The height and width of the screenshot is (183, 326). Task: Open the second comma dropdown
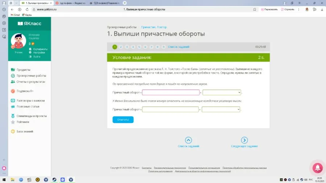(x=221, y=109)
